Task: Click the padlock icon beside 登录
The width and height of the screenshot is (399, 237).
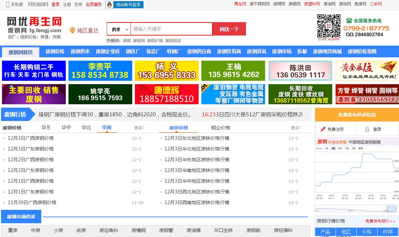Action: pyautogui.click(x=367, y=129)
